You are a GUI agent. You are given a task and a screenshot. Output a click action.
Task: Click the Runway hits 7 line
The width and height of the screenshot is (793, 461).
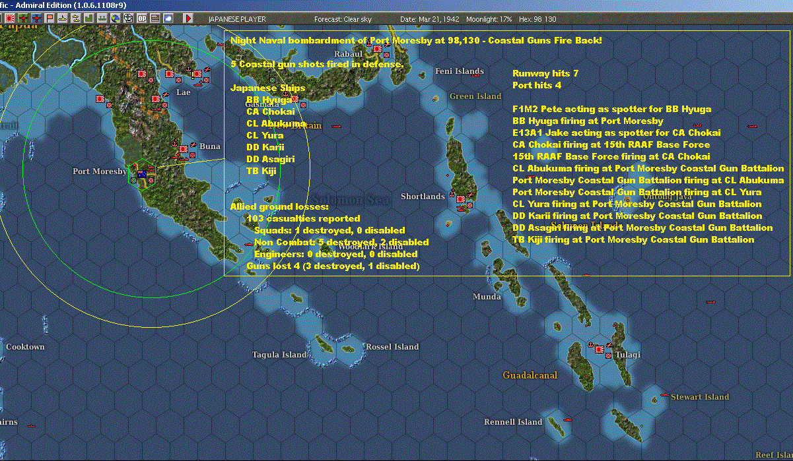tap(545, 74)
